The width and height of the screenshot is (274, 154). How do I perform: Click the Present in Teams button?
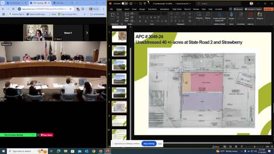[253, 9]
